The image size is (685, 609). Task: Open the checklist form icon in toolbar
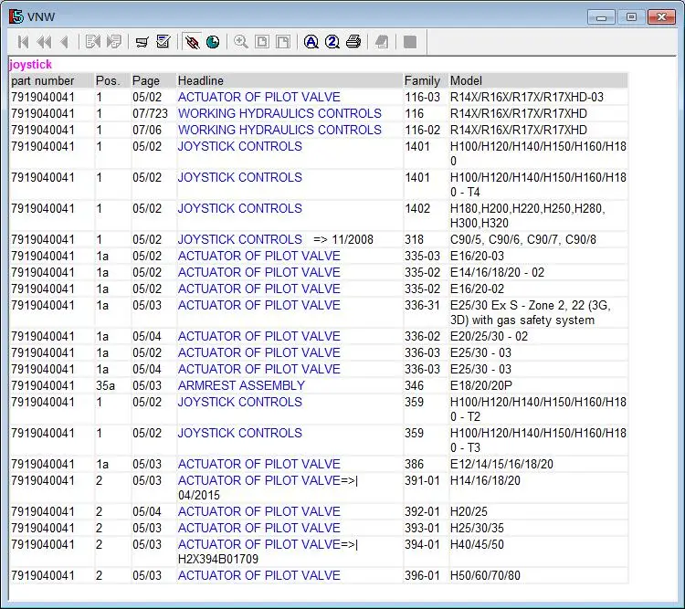pyautogui.click(x=163, y=42)
